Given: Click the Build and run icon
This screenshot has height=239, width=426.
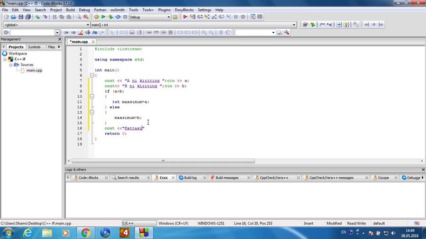Looking at the screenshot, I should coord(110,17).
